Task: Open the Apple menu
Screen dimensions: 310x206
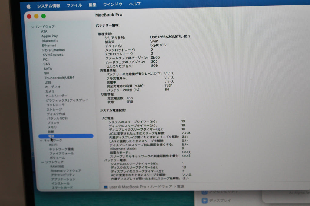Action: coord(29,7)
